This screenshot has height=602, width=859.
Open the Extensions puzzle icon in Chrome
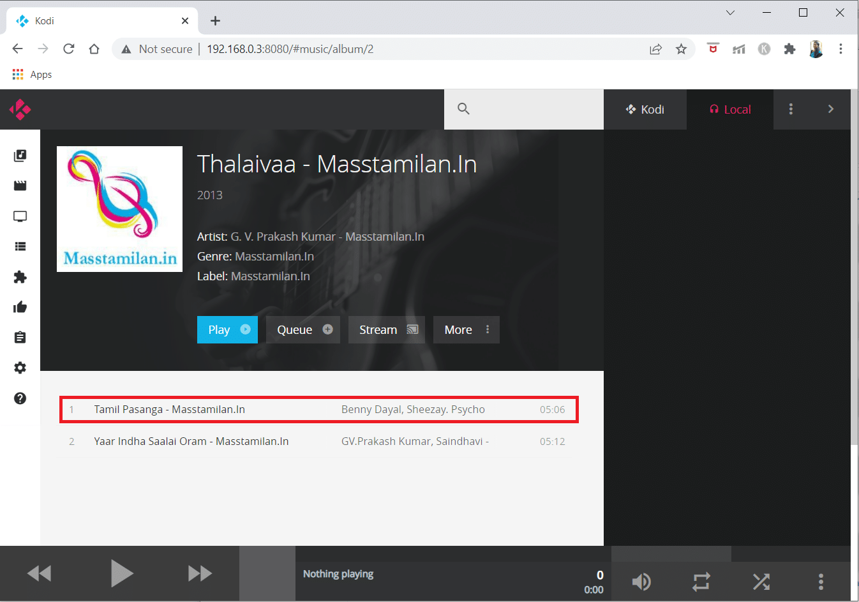point(789,49)
